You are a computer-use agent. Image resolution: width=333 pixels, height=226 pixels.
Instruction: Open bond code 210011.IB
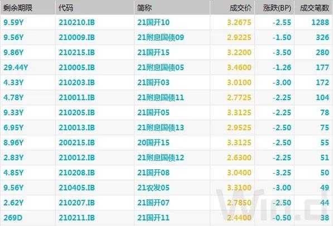76,98
